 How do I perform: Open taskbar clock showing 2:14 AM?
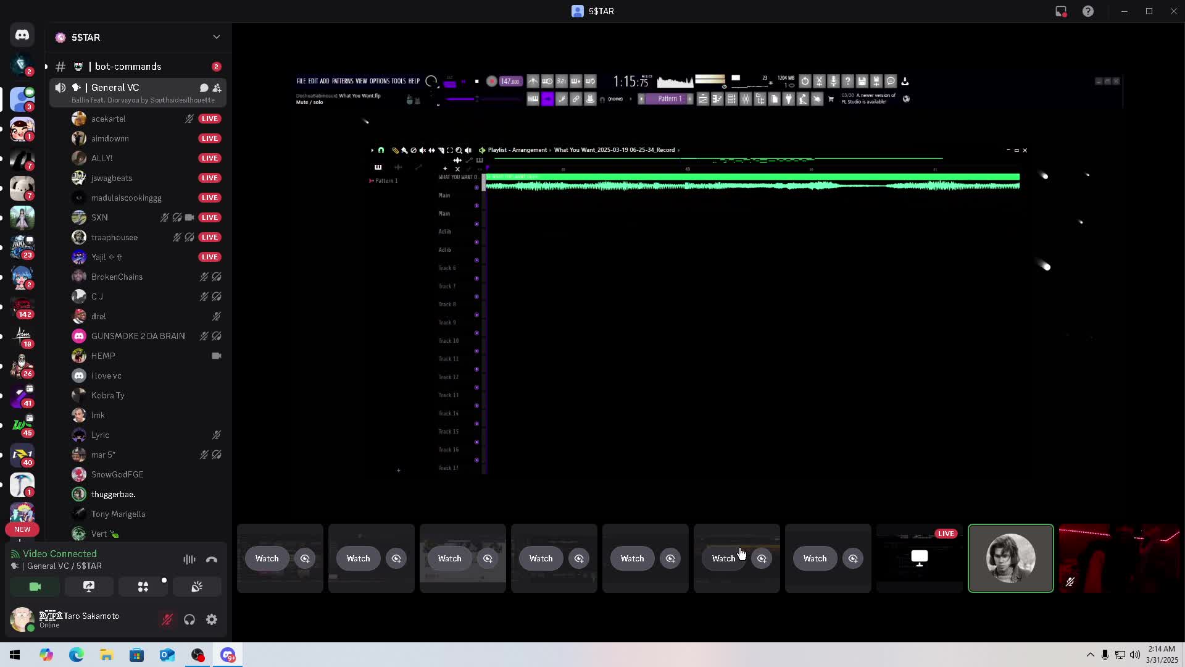tap(1162, 655)
